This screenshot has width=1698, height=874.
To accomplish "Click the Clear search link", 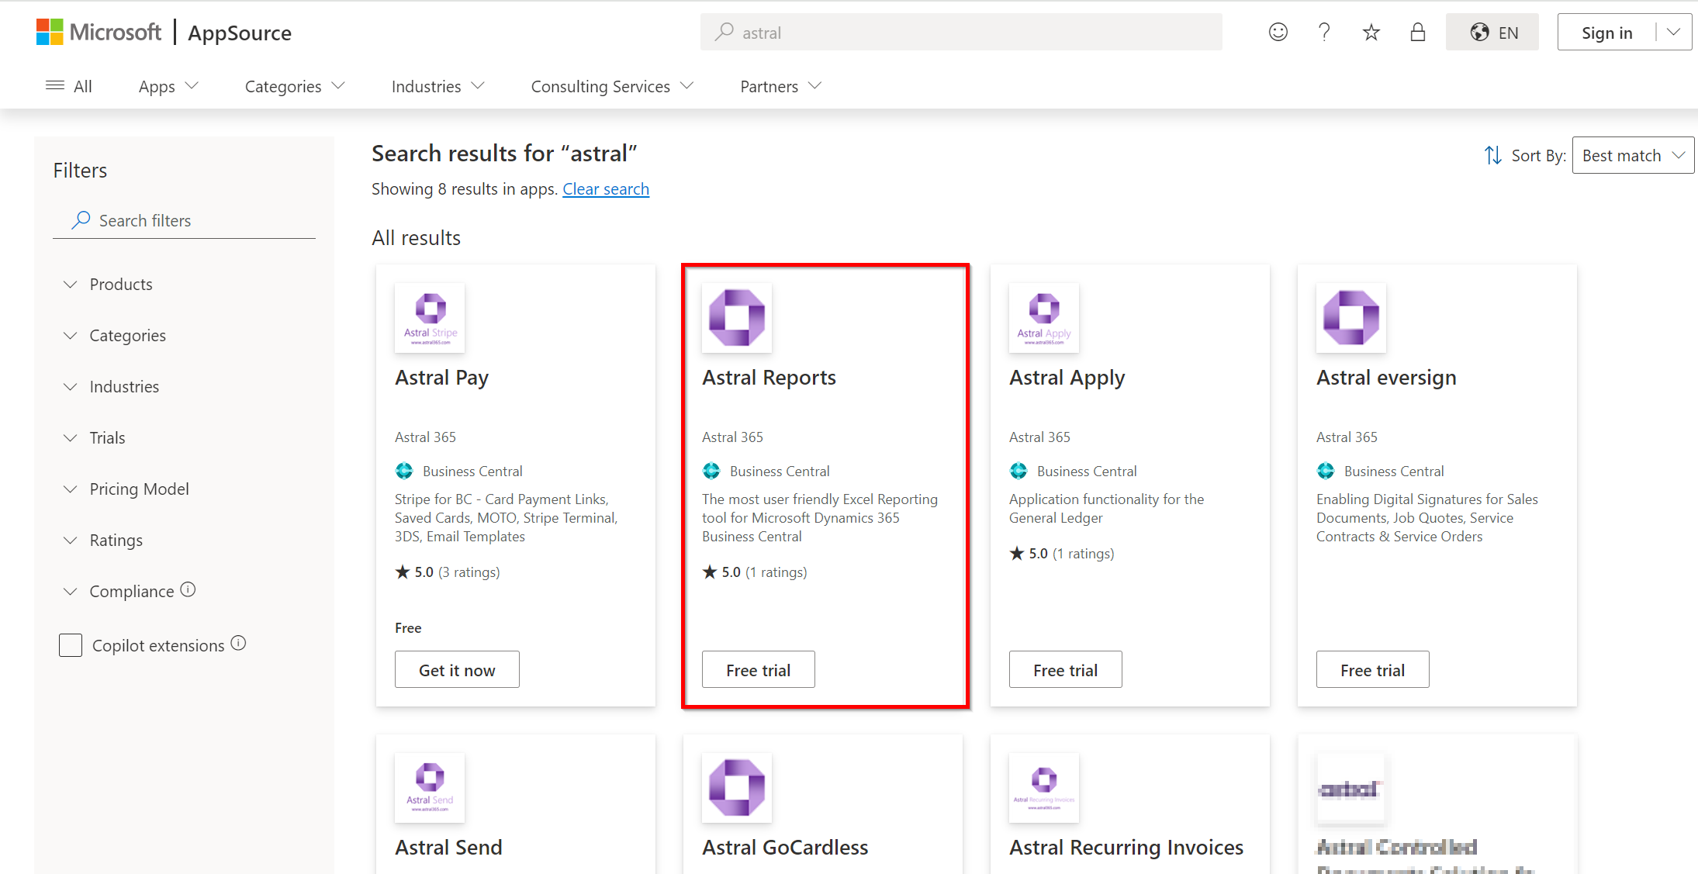I will (x=605, y=189).
